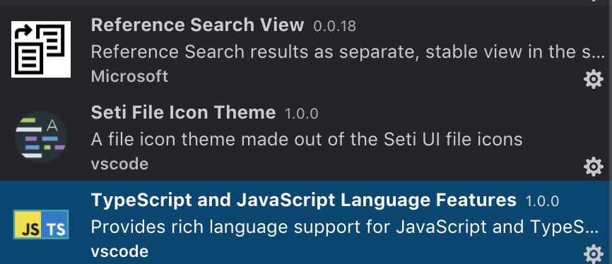
Task: Click vscode publisher under Seti icon theme
Action: click(119, 164)
